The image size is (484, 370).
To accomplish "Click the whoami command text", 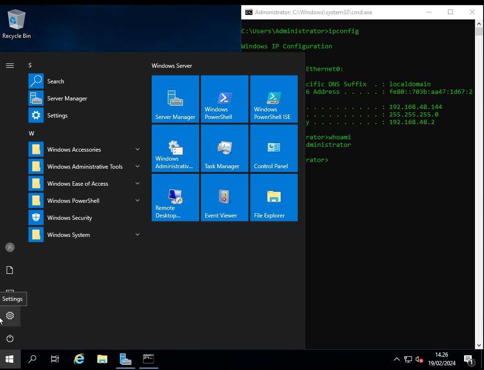I will tap(339, 137).
